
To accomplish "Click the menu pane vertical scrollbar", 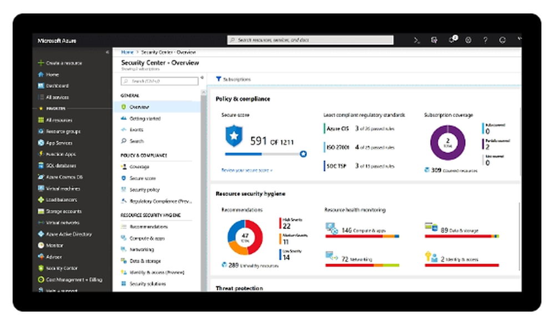I will pyautogui.click(x=204, y=190).
